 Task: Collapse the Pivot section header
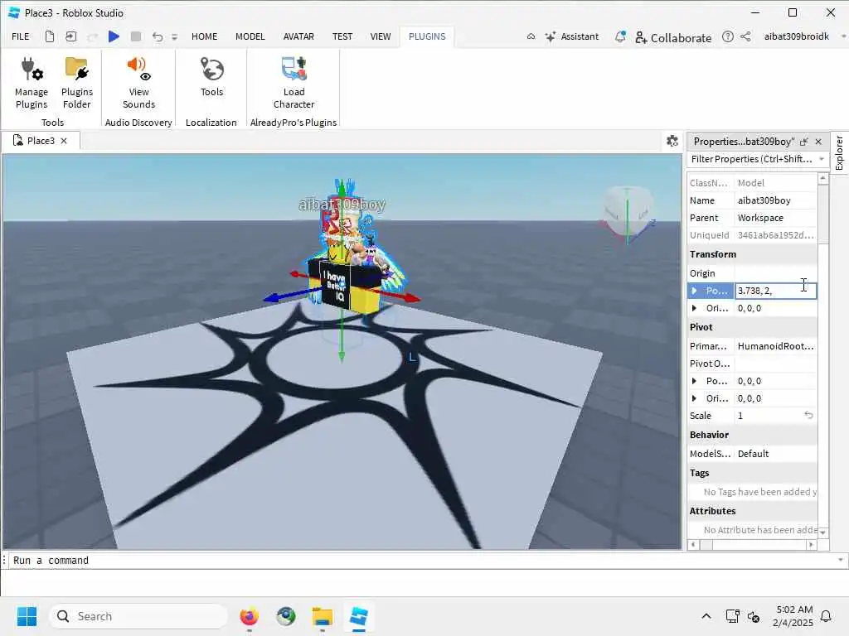tap(752, 327)
